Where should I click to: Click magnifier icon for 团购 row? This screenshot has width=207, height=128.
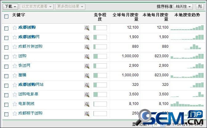click(87, 57)
